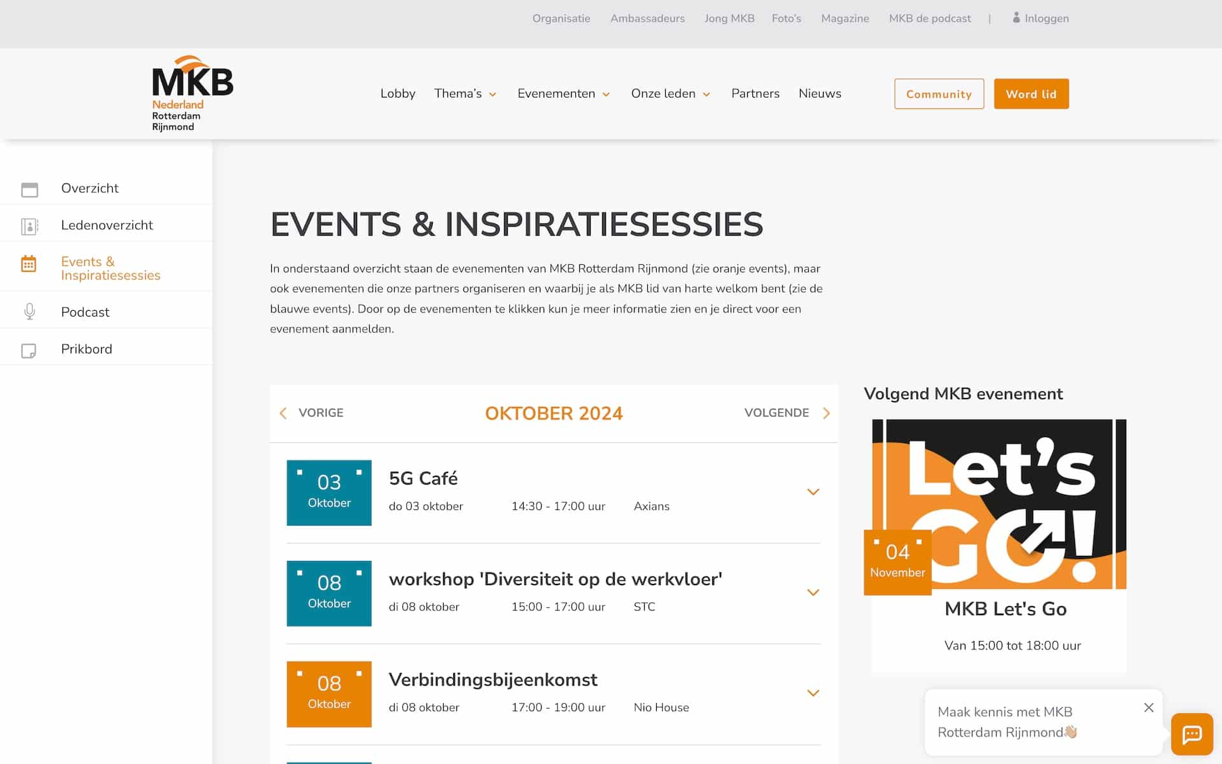Click the Prikbord note icon

point(29,349)
